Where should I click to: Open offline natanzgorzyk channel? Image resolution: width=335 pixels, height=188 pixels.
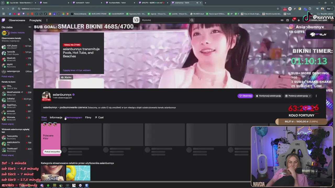16,71
